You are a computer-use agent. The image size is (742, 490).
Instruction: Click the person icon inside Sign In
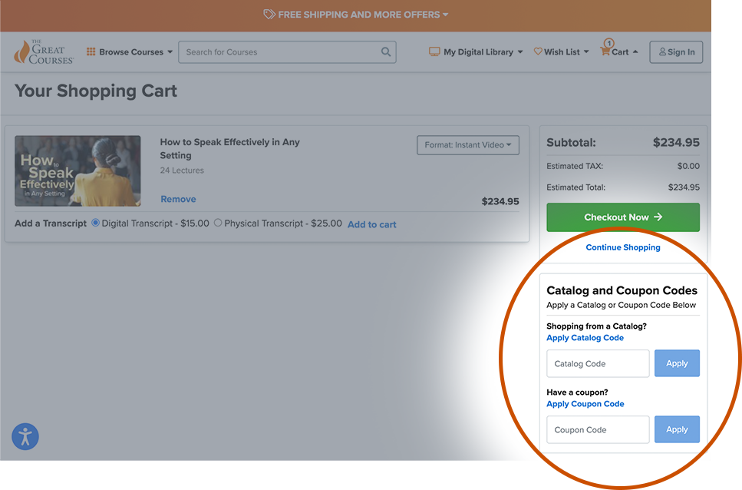click(x=661, y=51)
